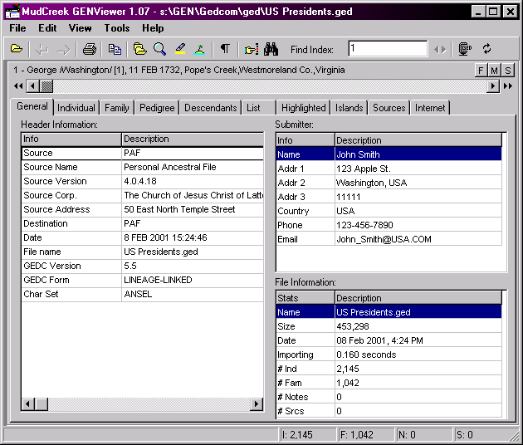Toggle the F button beside the record line
The height and width of the screenshot is (445, 523).
tap(481, 71)
